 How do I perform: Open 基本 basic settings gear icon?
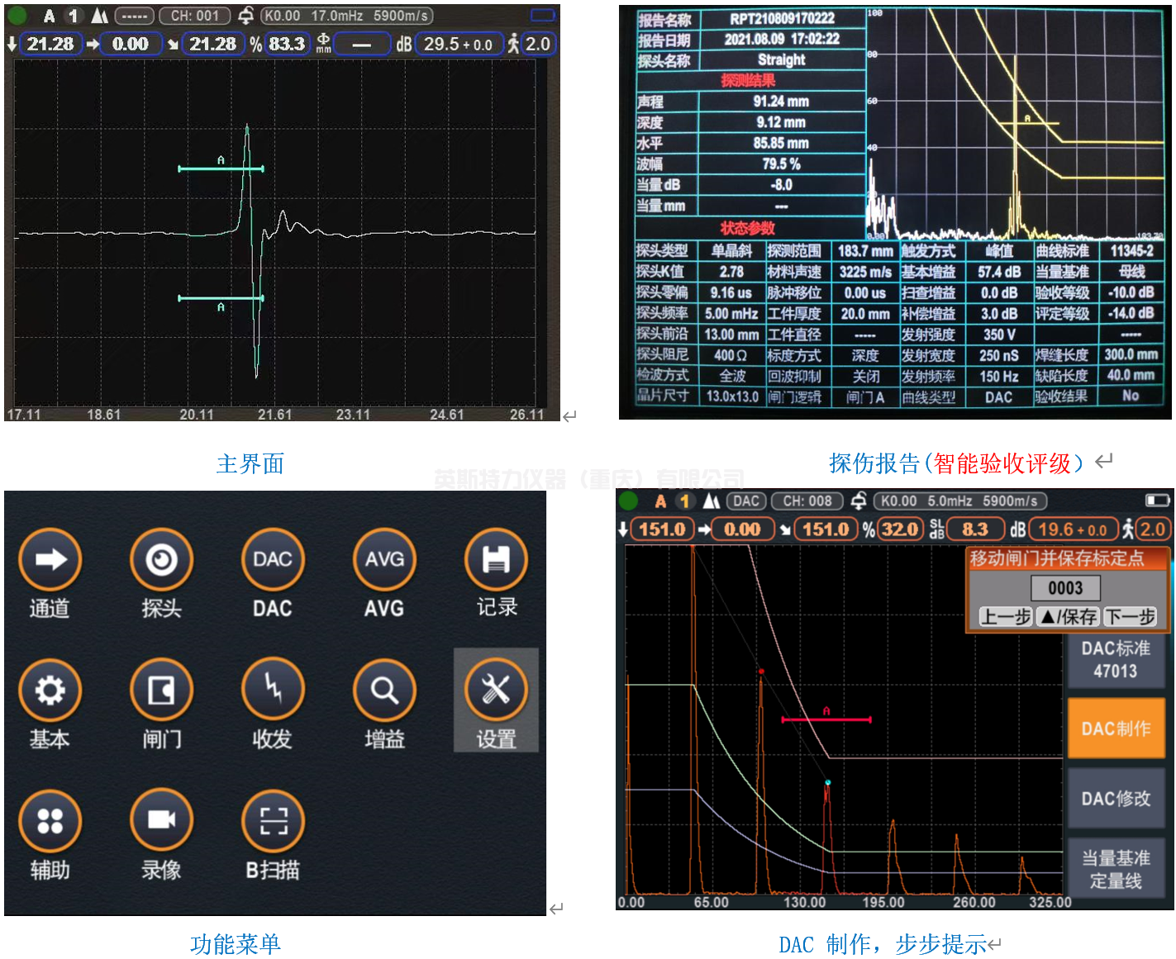coord(50,691)
